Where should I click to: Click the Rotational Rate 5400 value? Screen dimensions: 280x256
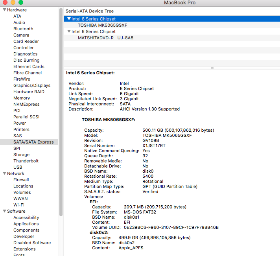148,176
